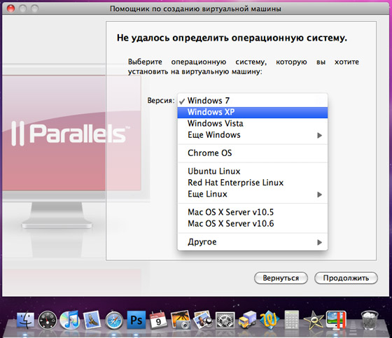Choose Mac OS X Server v10.6
This screenshot has width=392, height=338.
point(252,223)
